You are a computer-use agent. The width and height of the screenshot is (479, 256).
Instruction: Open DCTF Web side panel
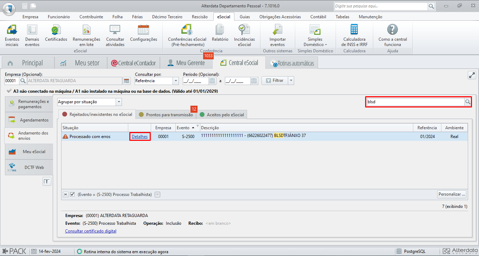click(29, 168)
